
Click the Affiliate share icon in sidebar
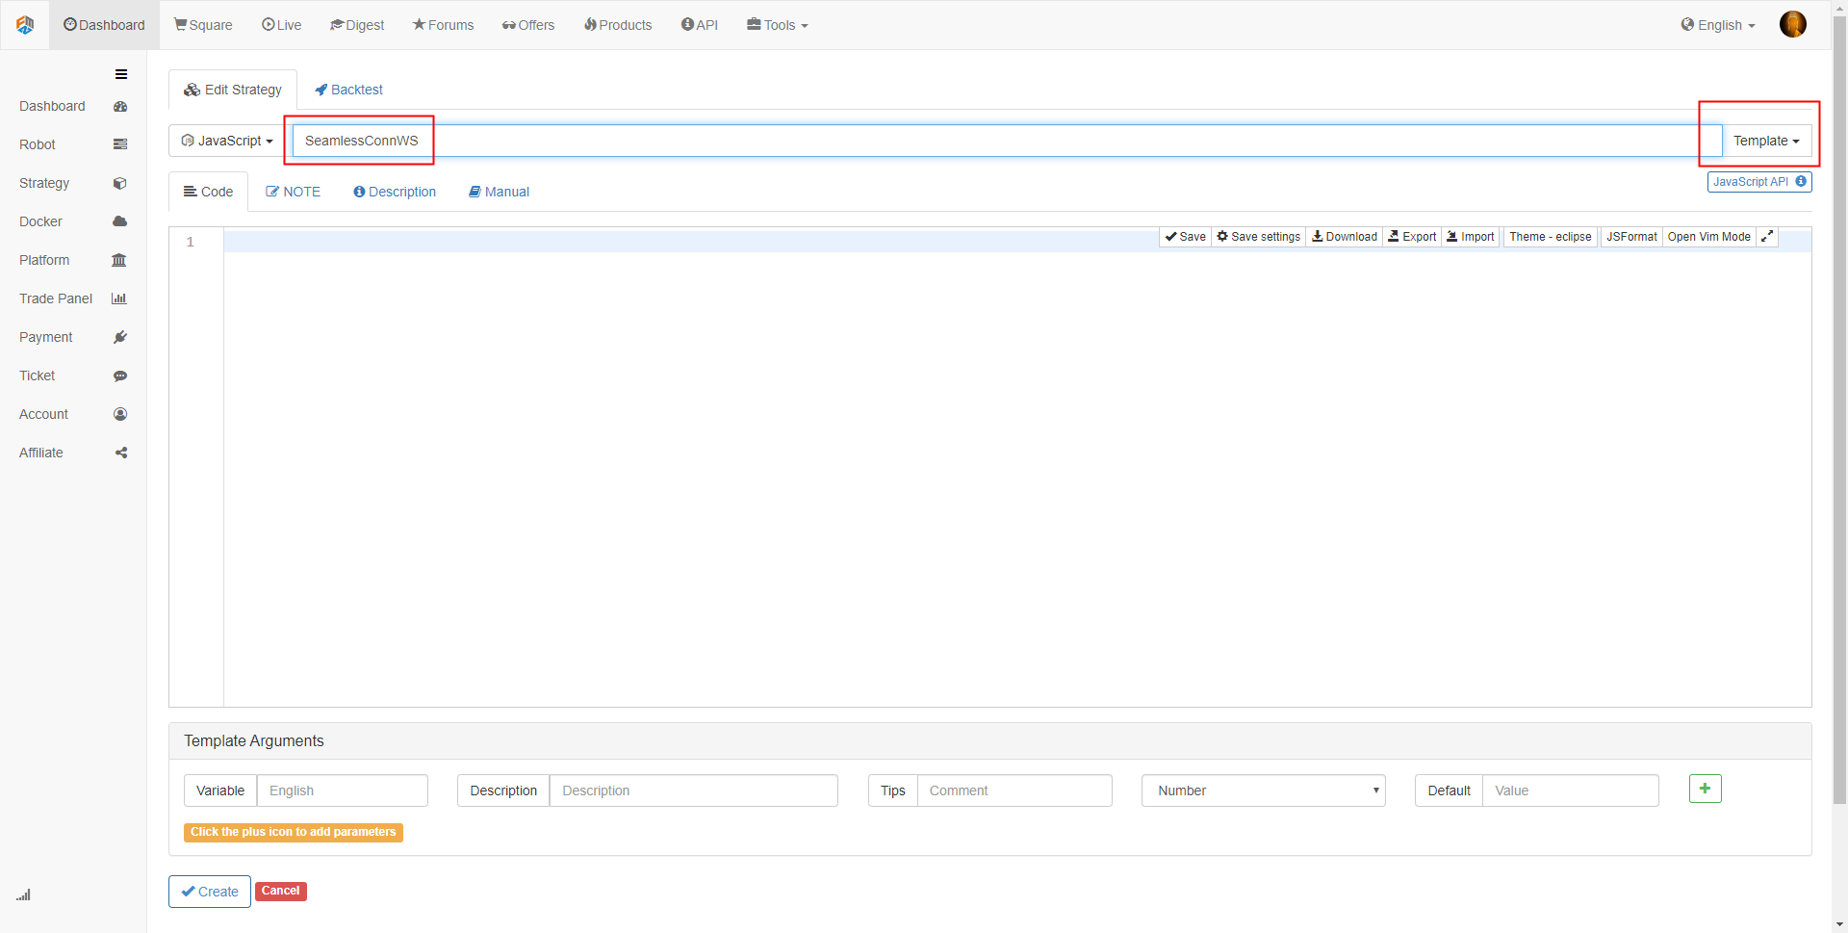pyautogui.click(x=121, y=453)
